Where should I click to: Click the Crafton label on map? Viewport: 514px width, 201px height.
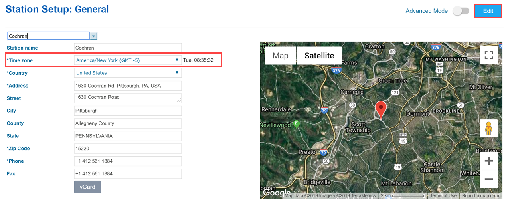(375, 46)
